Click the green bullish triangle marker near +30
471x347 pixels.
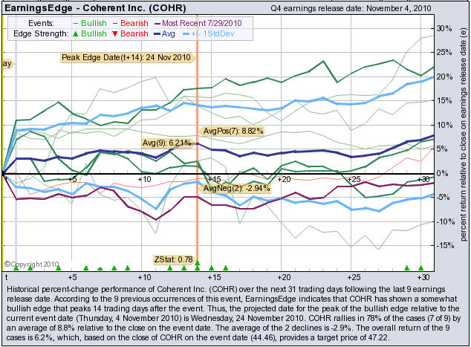(x=420, y=267)
